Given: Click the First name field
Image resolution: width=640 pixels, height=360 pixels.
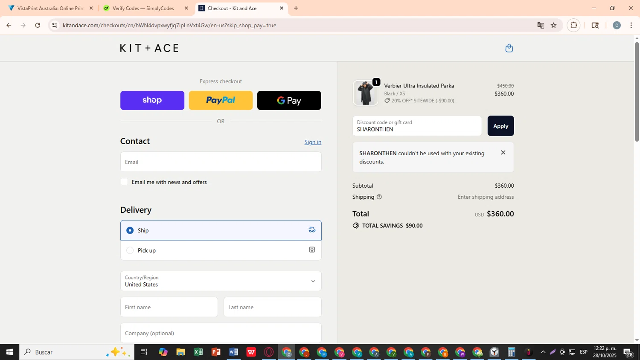Looking at the screenshot, I should pos(169,307).
